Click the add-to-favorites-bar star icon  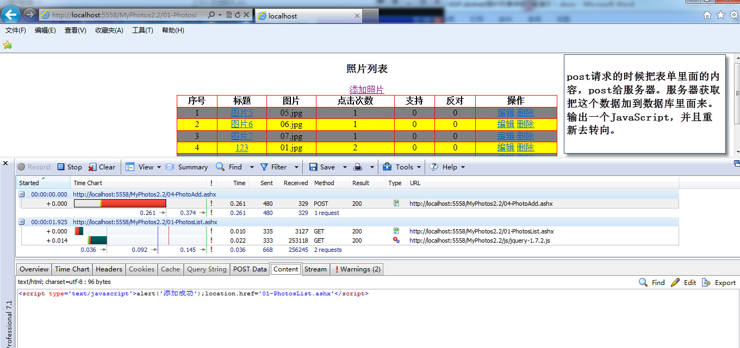click(8, 45)
